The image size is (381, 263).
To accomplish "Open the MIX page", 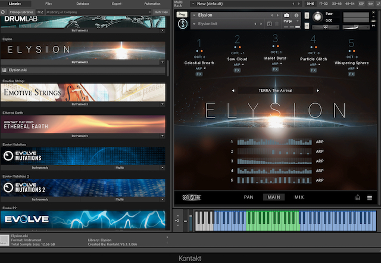I will (299, 197).
